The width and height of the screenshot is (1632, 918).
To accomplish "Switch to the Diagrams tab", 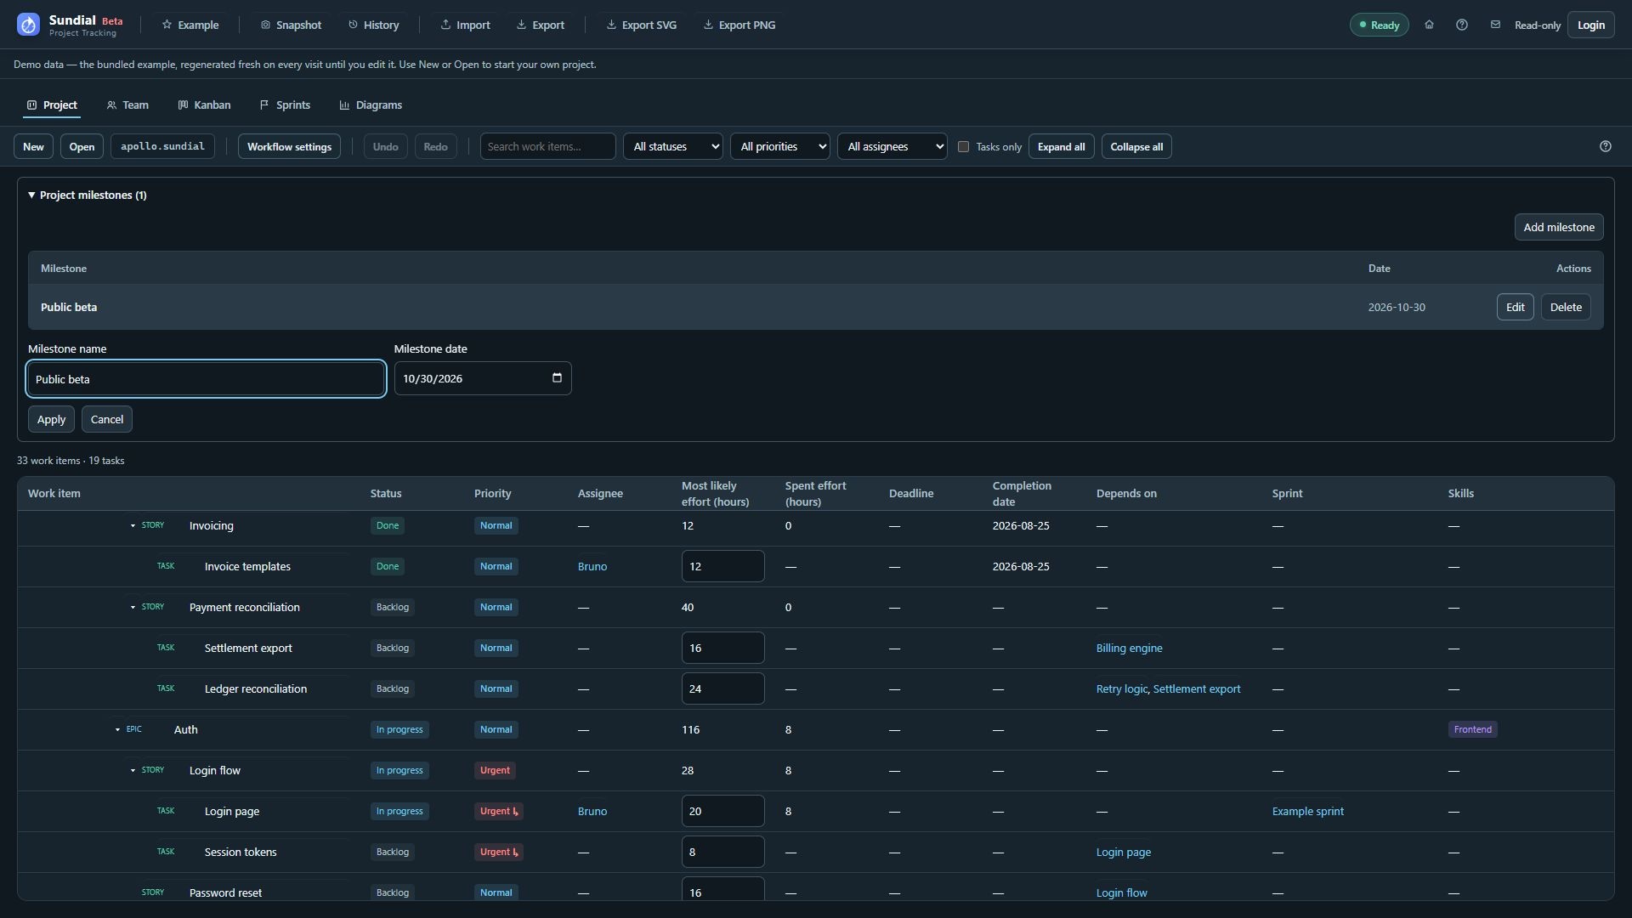I will click(371, 105).
